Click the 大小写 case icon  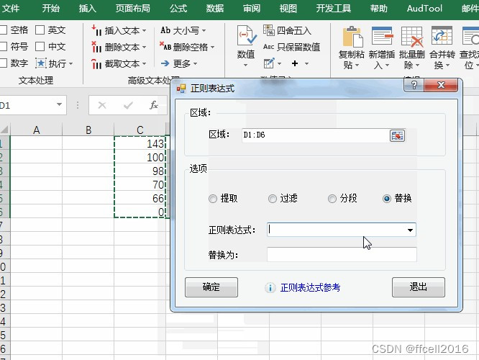[x=165, y=30]
